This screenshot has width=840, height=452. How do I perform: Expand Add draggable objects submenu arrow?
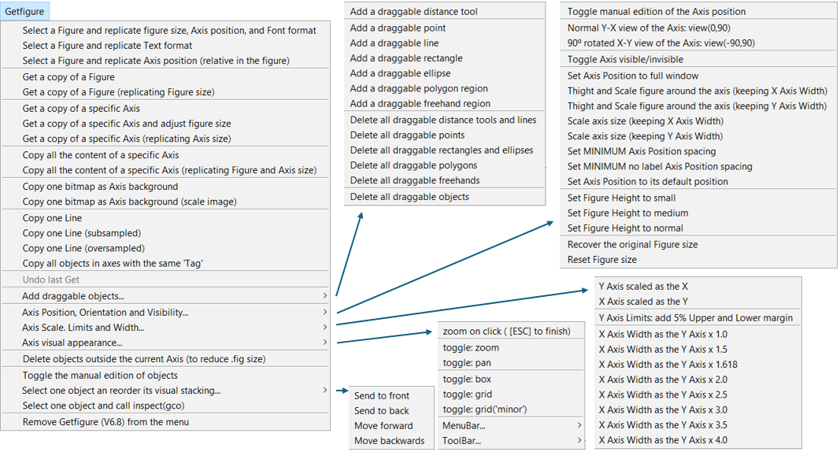324,295
